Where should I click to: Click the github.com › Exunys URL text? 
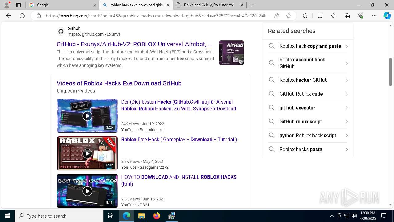(94, 34)
